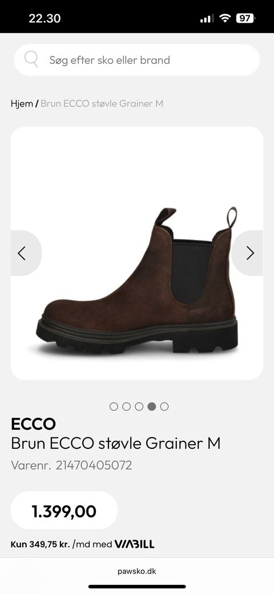Select the fifth image carousel dot
This screenshot has width=274, height=594.
pyautogui.click(x=164, y=406)
